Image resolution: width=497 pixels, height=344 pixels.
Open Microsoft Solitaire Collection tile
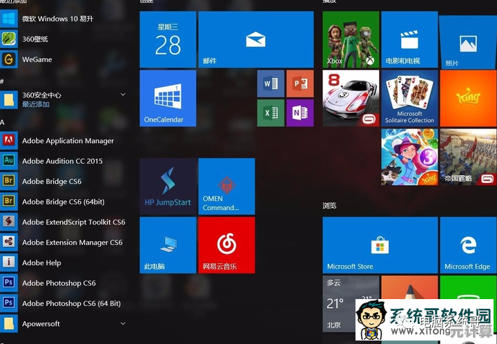click(409, 98)
